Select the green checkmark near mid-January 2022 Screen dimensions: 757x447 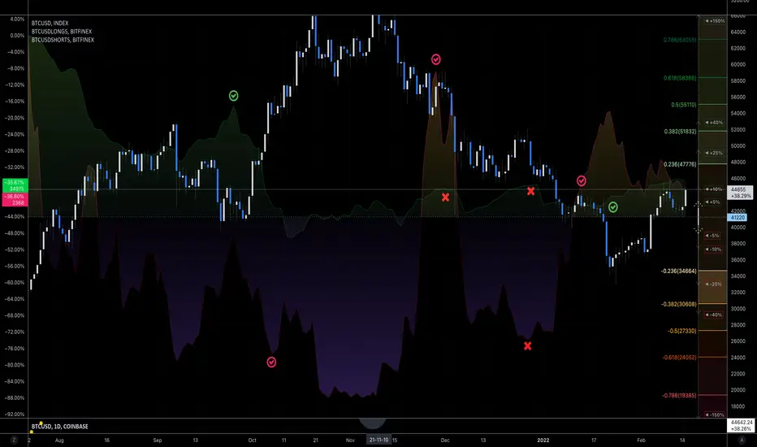(x=612, y=207)
